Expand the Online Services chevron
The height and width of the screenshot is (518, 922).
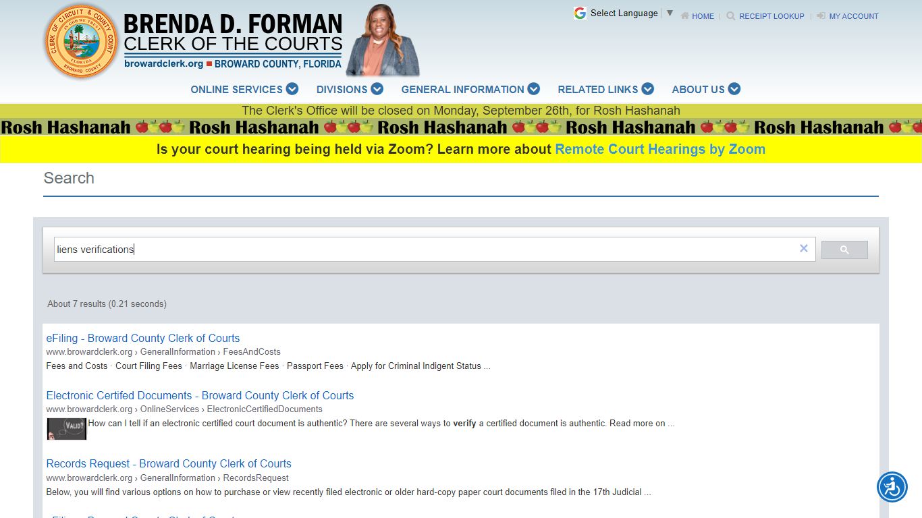pos(292,88)
